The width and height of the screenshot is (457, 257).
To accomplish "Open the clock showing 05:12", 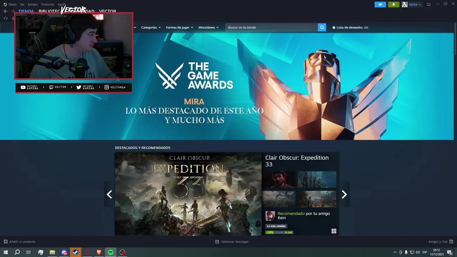I will coord(437,252).
